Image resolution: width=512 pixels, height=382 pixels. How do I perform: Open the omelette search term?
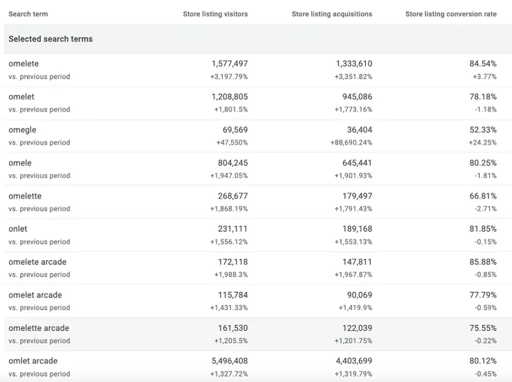coord(25,197)
